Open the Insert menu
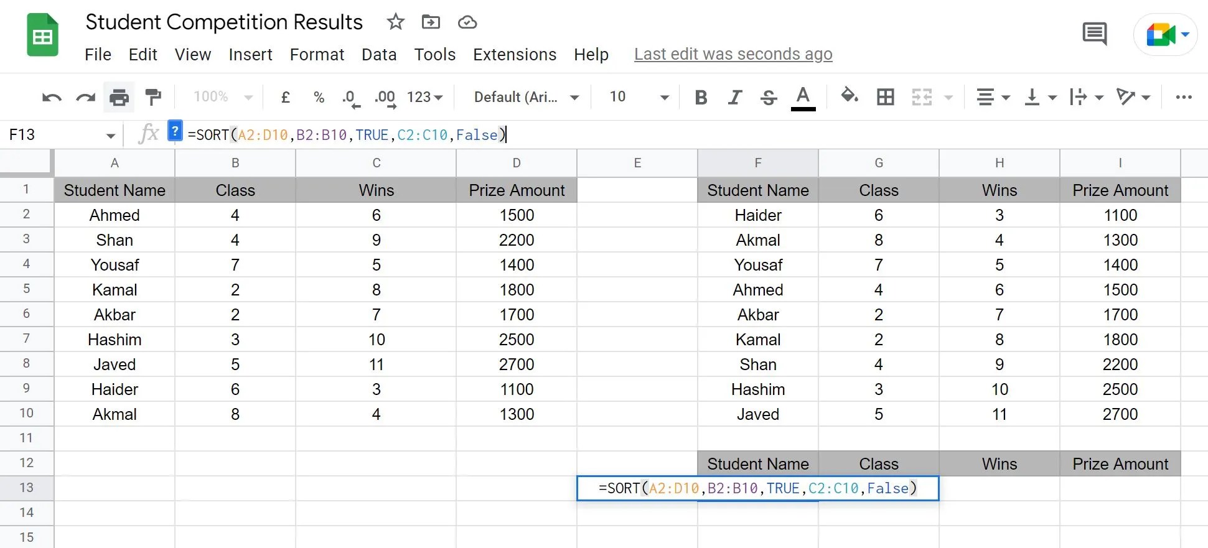This screenshot has height=548, width=1208. click(250, 55)
